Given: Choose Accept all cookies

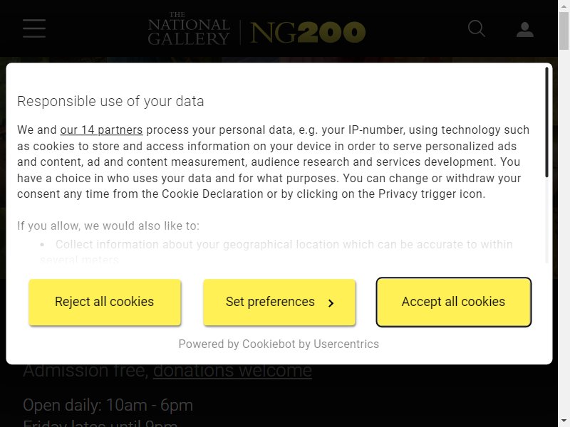Looking at the screenshot, I should coord(454,302).
